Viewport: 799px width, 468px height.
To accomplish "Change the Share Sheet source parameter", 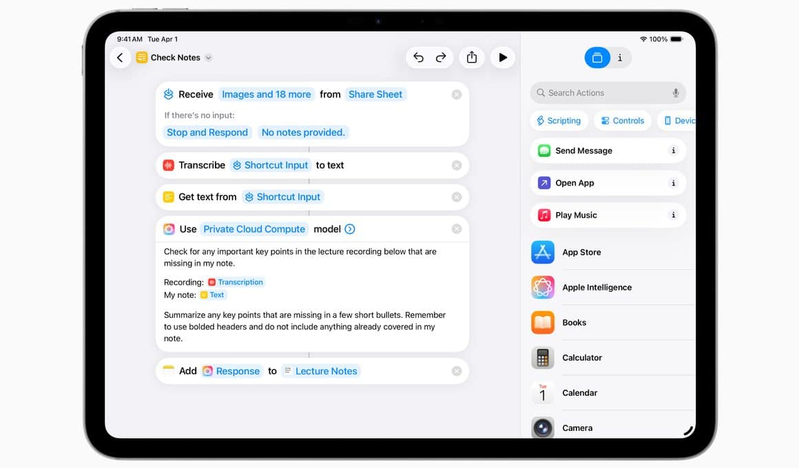I will pos(375,94).
